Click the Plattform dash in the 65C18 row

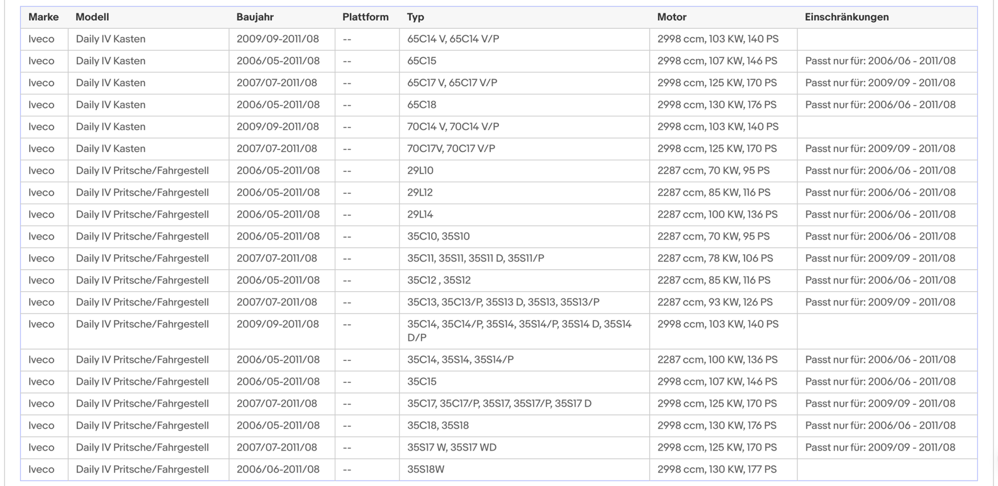point(347,105)
